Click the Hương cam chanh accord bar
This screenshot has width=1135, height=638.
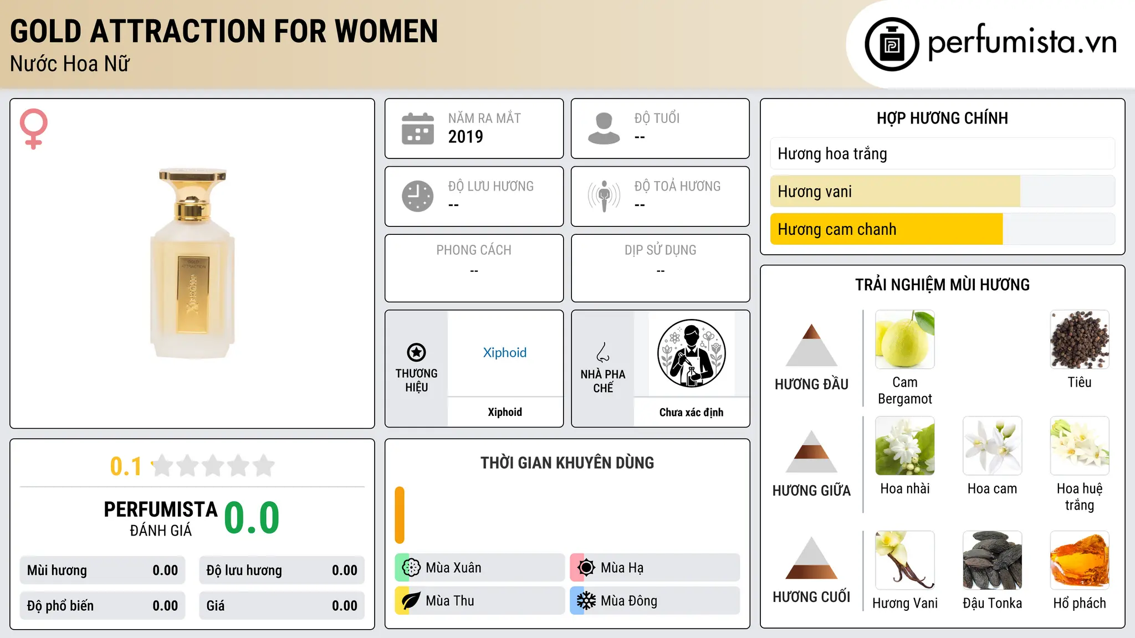tap(942, 229)
